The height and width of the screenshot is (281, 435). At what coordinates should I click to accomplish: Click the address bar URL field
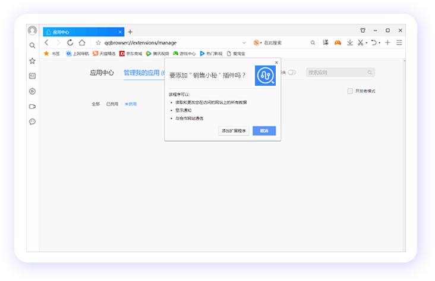[171, 43]
